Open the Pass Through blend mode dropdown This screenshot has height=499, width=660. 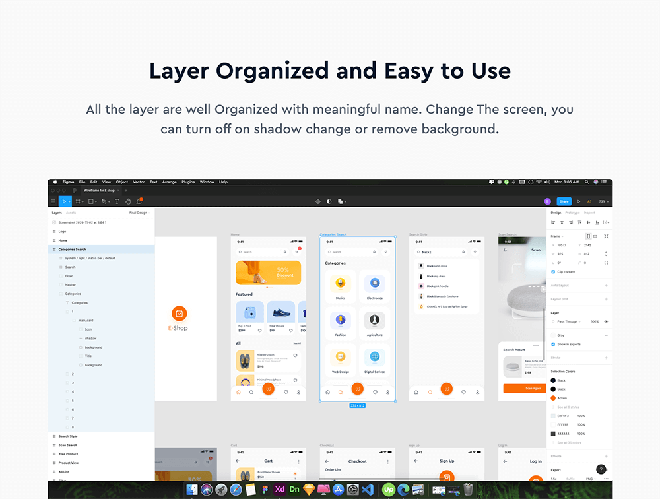(x=568, y=321)
